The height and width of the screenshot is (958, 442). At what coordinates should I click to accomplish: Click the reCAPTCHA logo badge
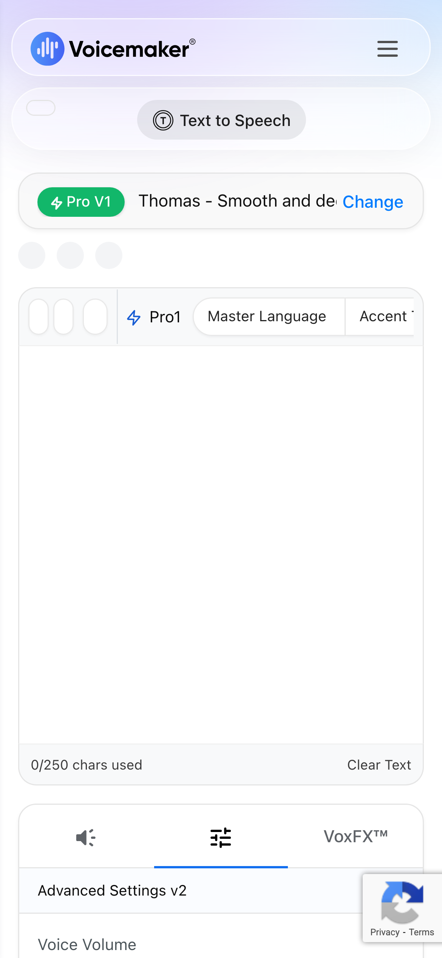pyautogui.click(x=402, y=902)
